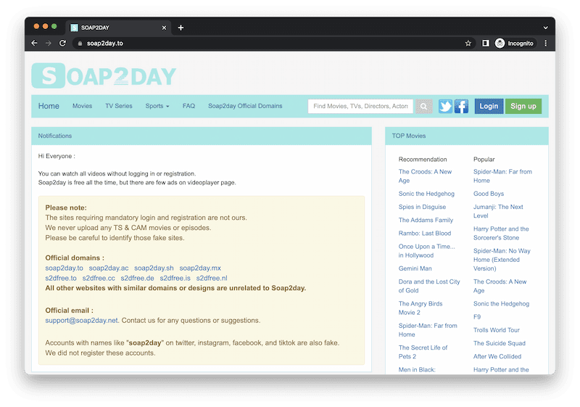Viewport: 580px width, 407px height.
Task: Open Good Boys link
Action: click(488, 194)
